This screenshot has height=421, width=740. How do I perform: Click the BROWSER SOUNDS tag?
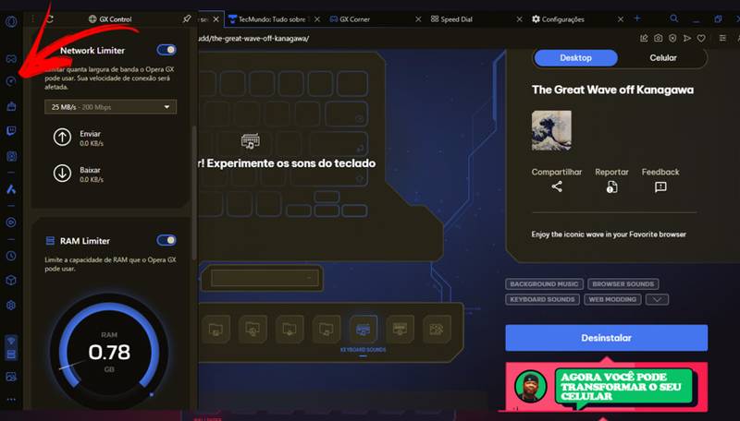point(623,284)
